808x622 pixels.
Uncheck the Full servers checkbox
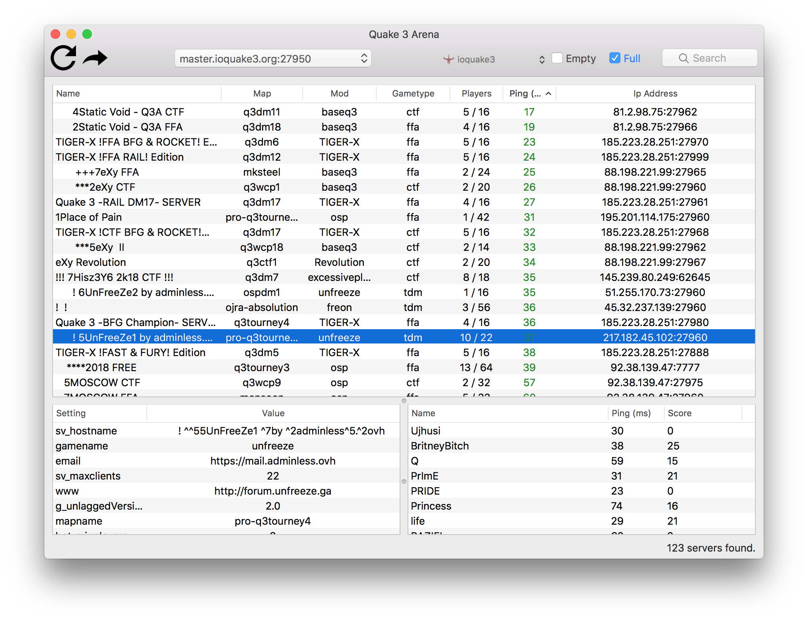tap(615, 58)
